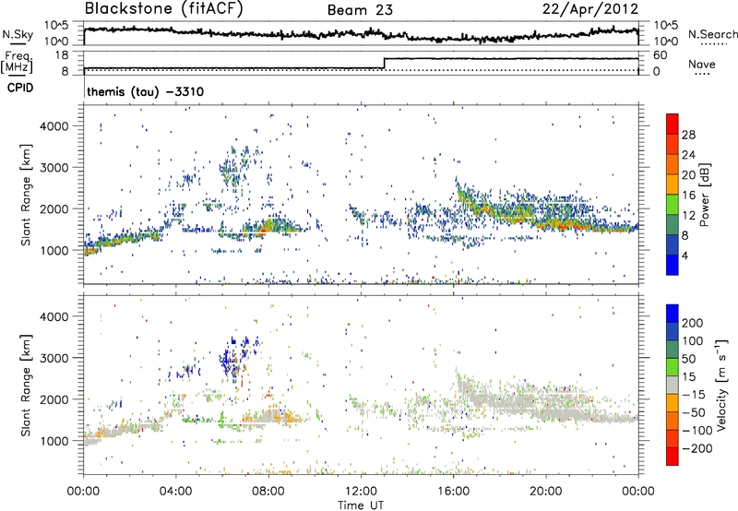The height and width of the screenshot is (511, 738).
Task: Click the date '22/Apr/2012'
Action: click(x=590, y=9)
